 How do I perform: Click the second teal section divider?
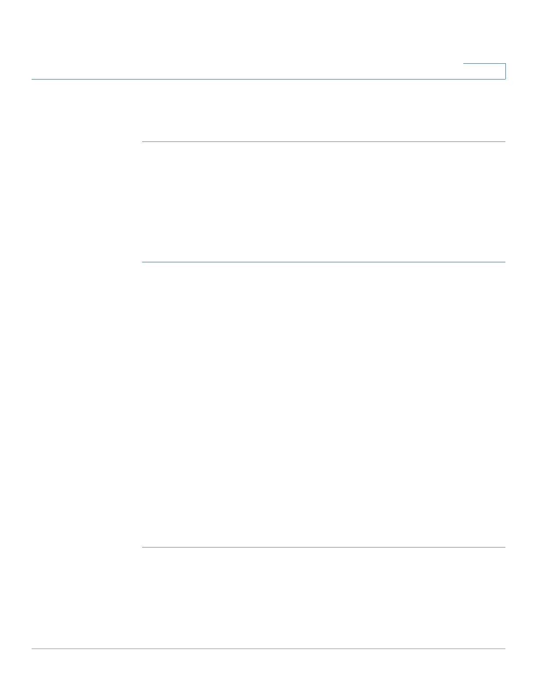(x=324, y=262)
